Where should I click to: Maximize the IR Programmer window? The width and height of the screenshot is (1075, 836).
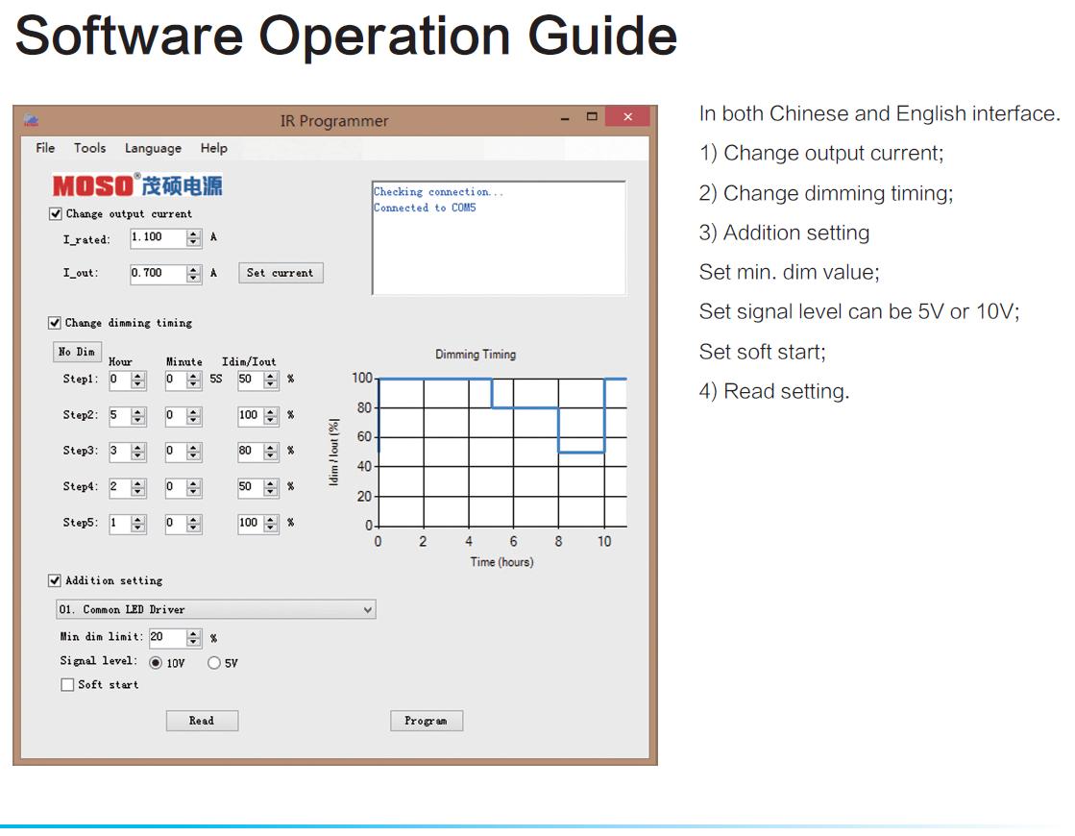pos(593,117)
